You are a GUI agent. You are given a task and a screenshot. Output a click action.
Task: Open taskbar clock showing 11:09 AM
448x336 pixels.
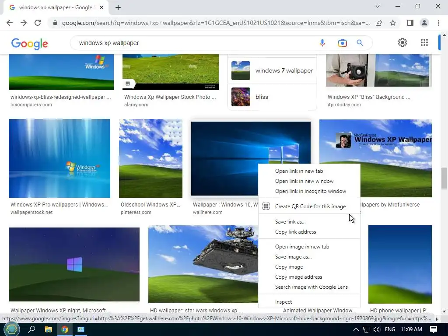[411, 329]
